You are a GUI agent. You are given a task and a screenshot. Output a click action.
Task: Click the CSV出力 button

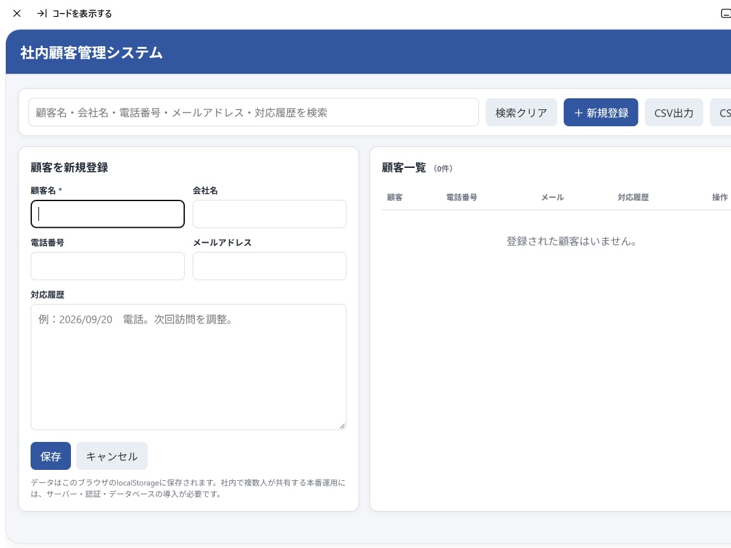pos(674,113)
